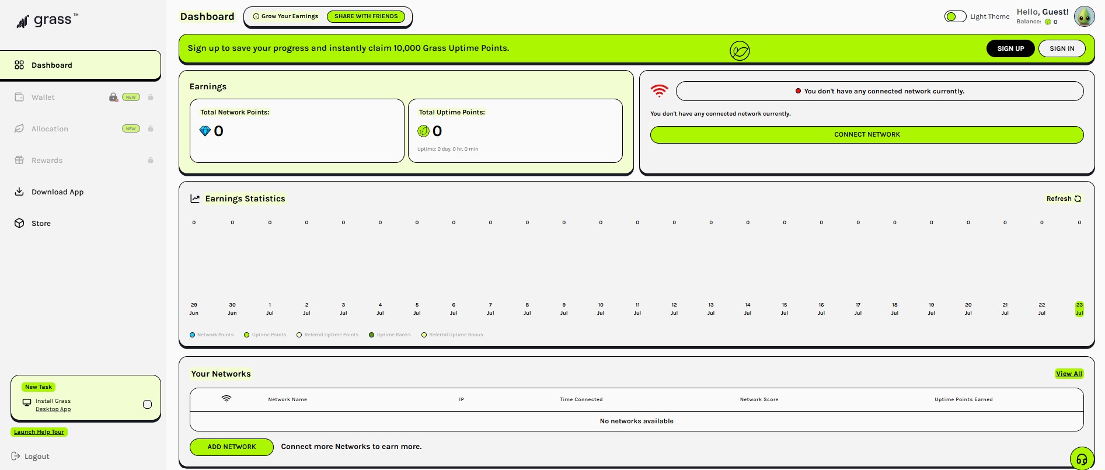This screenshot has height=470, width=1105.
Task: Open Download App in the sidebar
Action: pos(57,192)
